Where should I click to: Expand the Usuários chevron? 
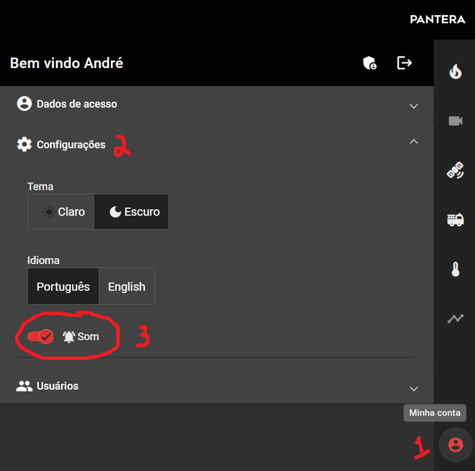414,389
